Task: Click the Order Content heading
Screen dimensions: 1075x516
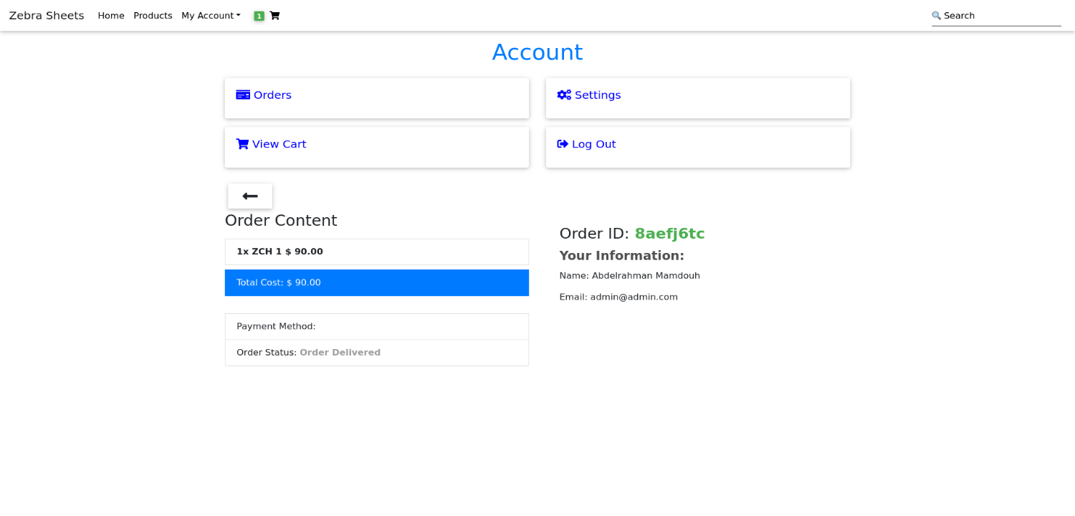Action: pyautogui.click(x=281, y=221)
